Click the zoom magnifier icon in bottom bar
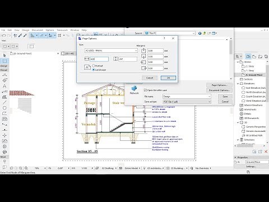Image resolution: width=269 pixels, height=202 pixels. (x=21, y=168)
